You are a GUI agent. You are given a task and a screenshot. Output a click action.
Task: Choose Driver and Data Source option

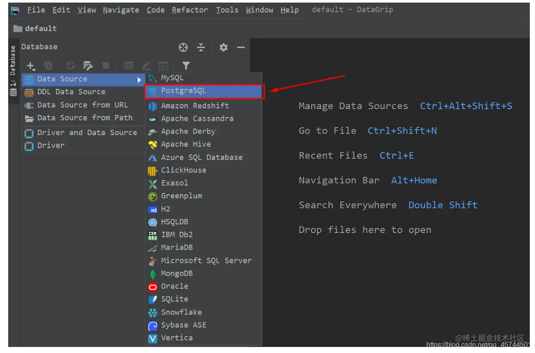click(83, 133)
